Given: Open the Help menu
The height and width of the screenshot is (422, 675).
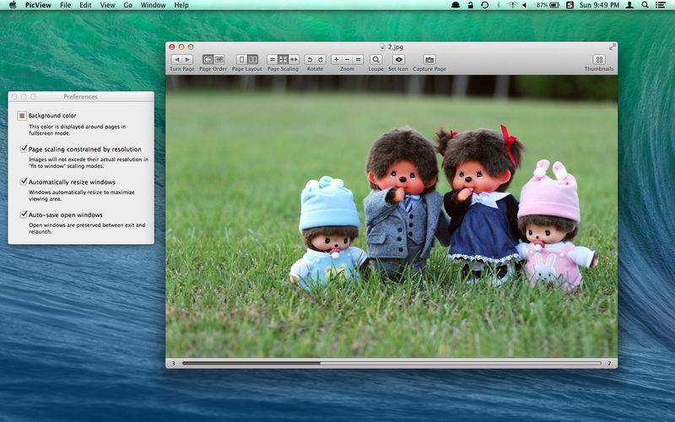Looking at the screenshot, I should click(181, 5).
